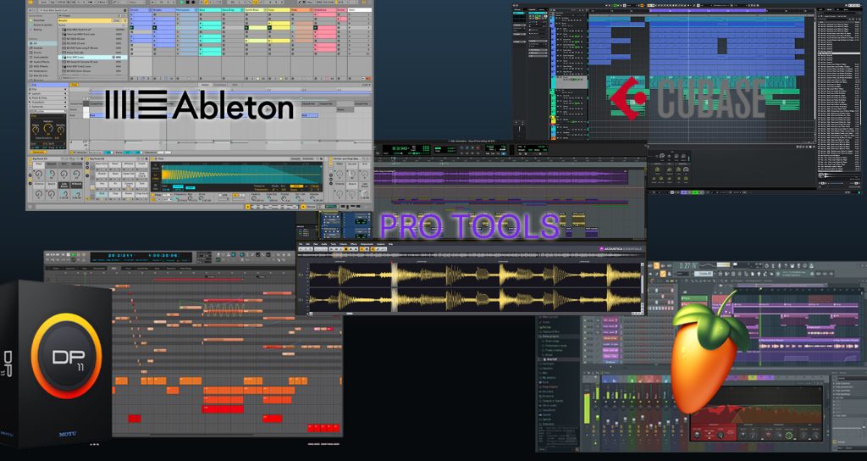This screenshot has width=867, height=461.
Task: Click the red Cubase logo
Action: point(628,98)
